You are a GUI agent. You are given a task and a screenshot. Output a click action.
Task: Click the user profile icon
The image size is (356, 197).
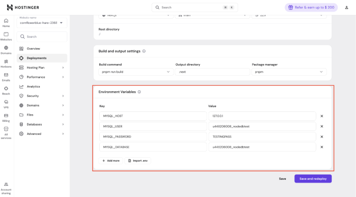coord(347,7)
